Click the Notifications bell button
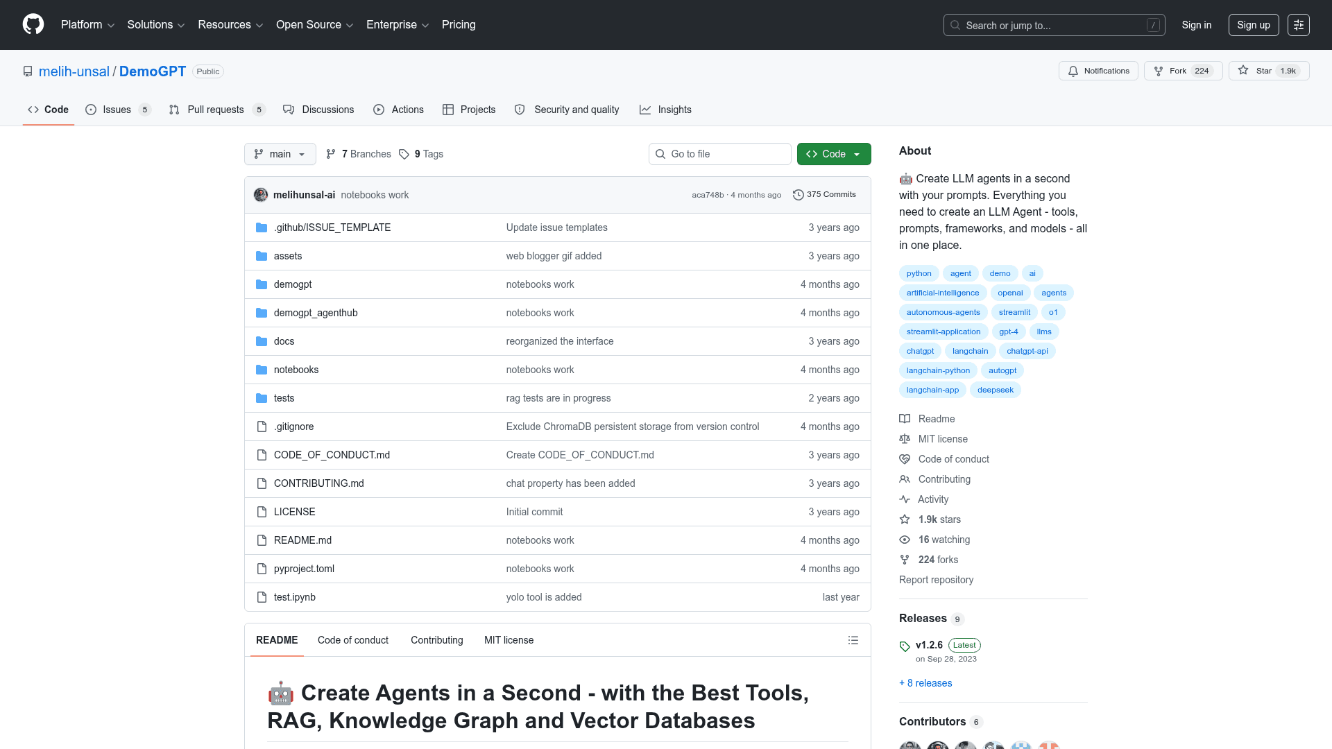The height and width of the screenshot is (749, 1332). click(1098, 71)
